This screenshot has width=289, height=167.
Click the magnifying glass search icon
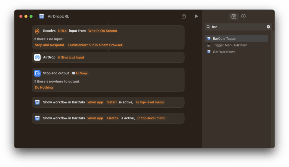pos(208,27)
